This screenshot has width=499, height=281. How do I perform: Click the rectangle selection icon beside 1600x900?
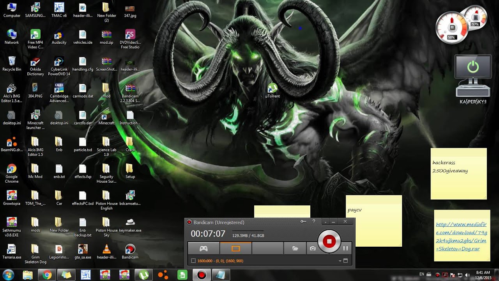click(193, 261)
